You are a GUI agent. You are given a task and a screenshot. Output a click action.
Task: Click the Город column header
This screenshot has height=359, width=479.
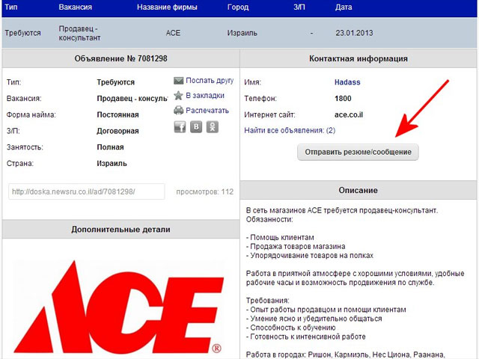click(238, 7)
